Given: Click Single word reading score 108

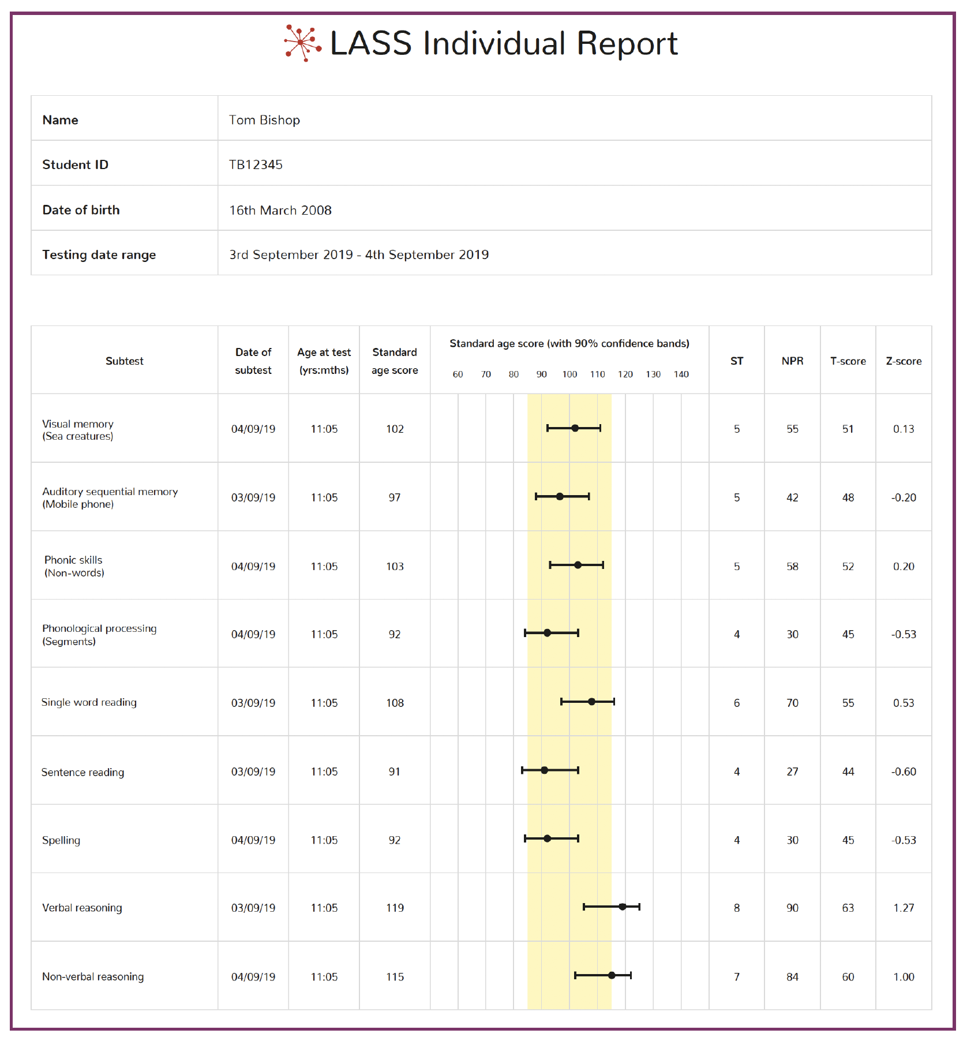Looking at the screenshot, I should (395, 703).
